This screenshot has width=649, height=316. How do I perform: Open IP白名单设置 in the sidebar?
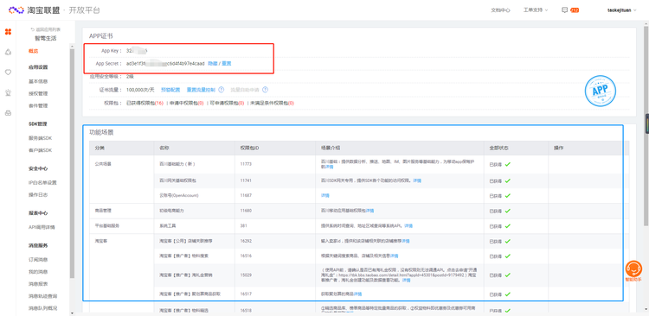coord(42,182)
